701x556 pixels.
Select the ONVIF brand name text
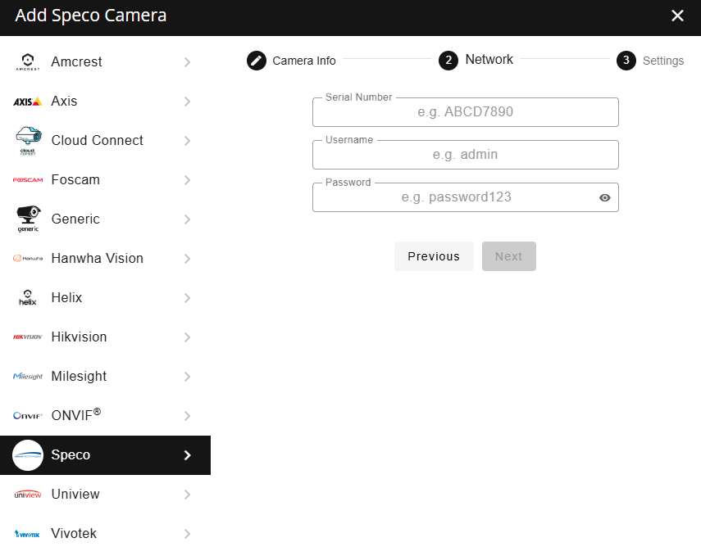pyautogui.click(x=76, y=415)
